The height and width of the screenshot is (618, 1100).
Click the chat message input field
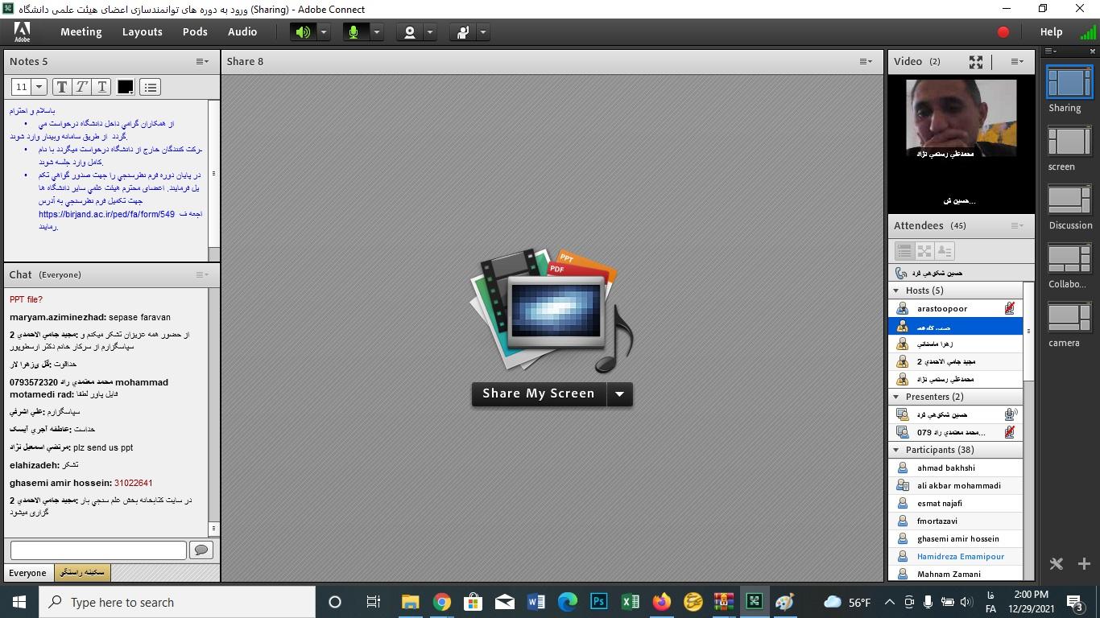pos(98,550)
